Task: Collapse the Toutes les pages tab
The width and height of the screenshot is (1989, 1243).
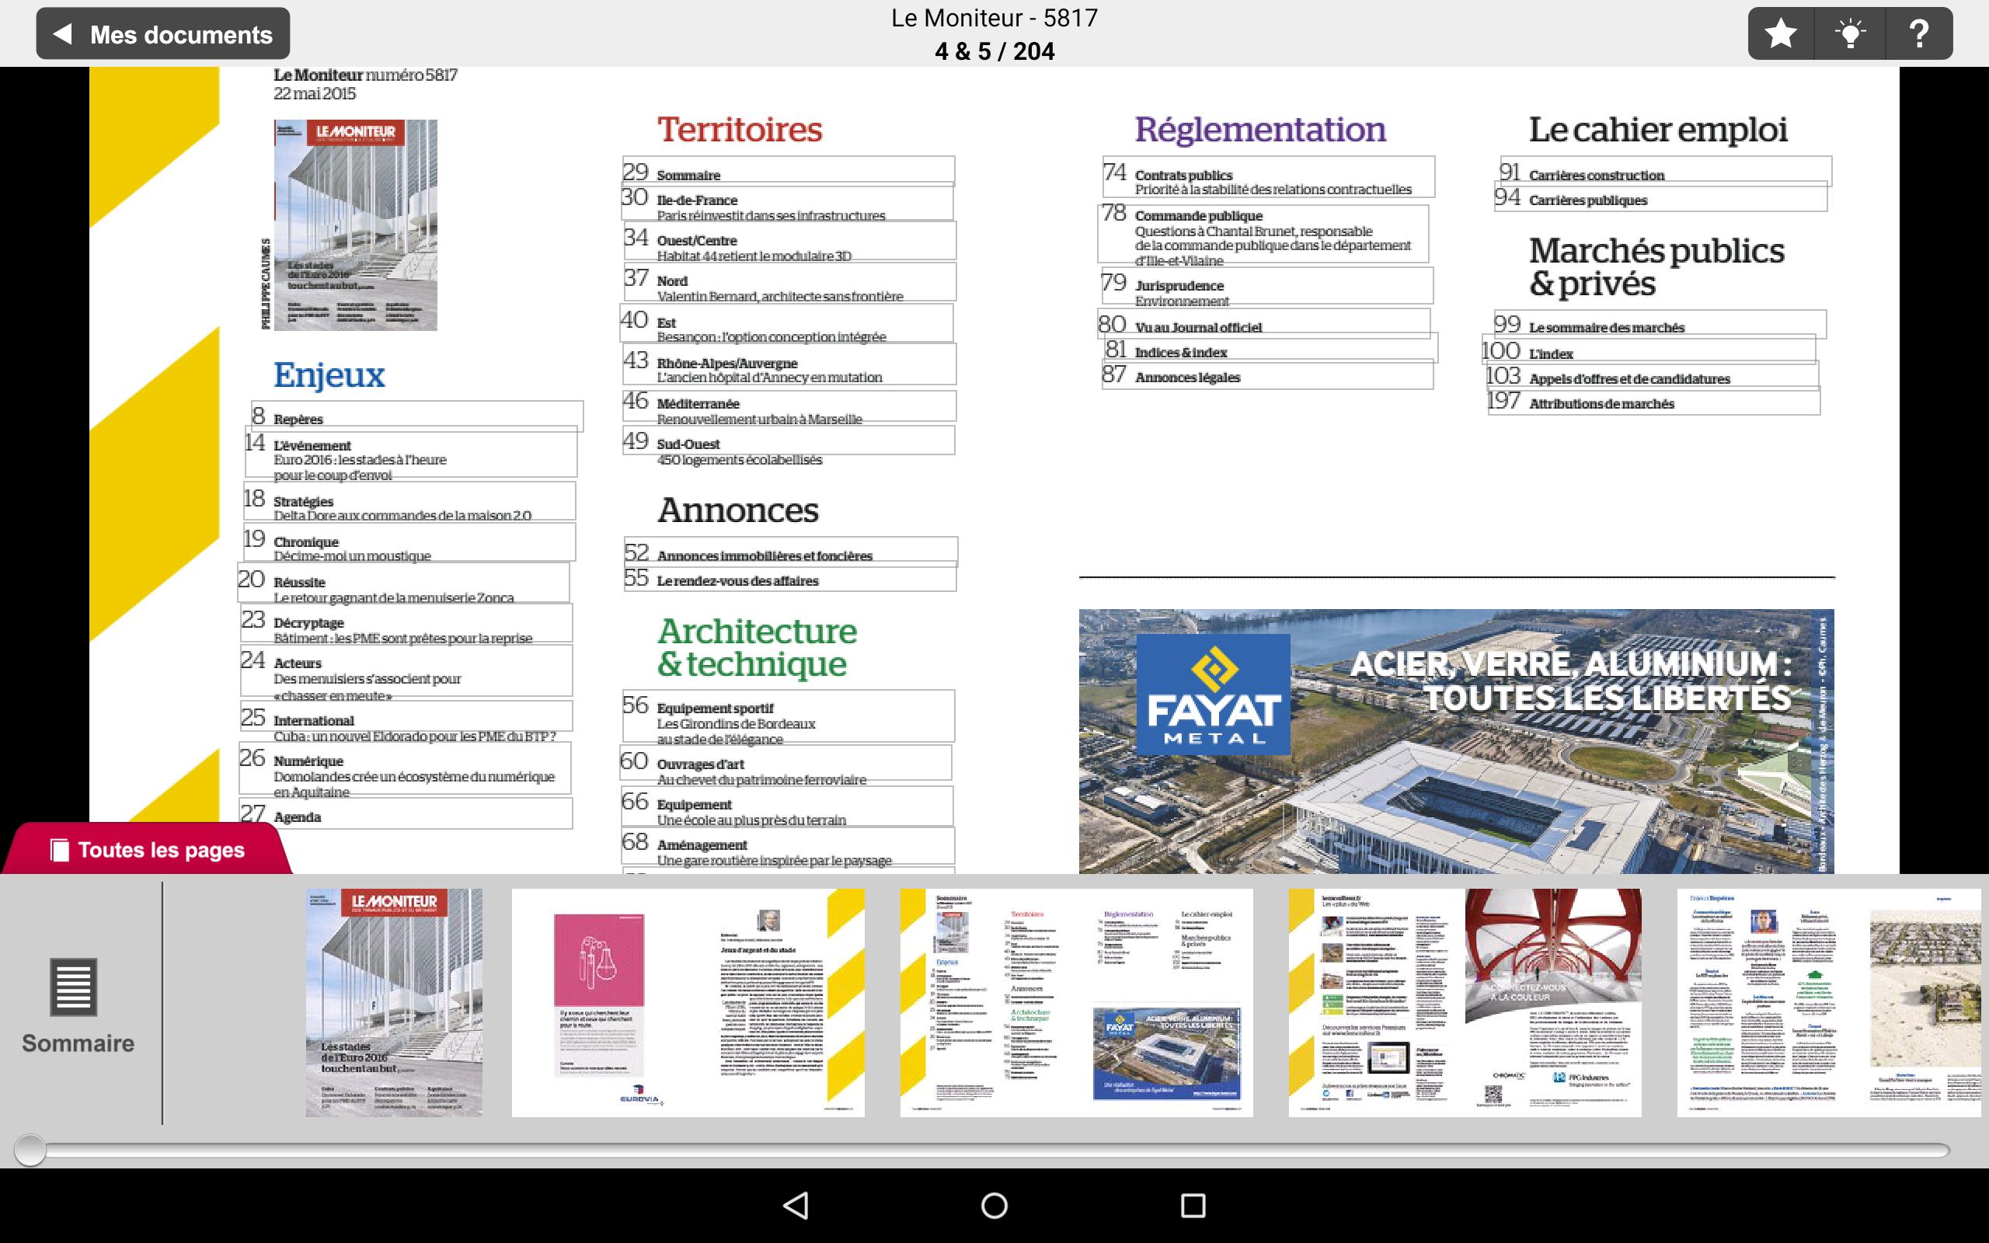Action: [x=147, y=849]
